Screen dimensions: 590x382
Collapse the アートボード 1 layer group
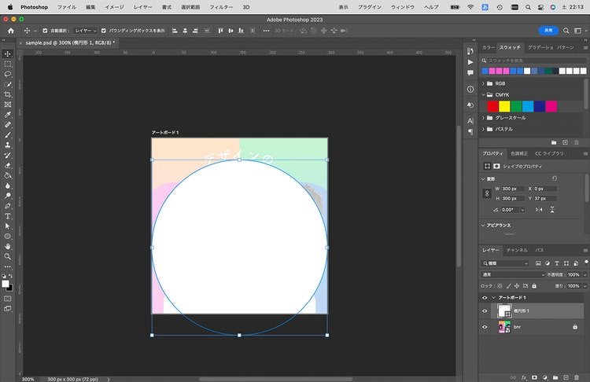(494, 298)
